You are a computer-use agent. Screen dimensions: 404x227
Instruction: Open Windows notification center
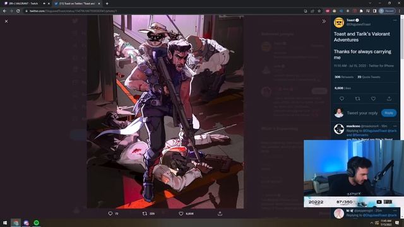(x=397, y=223)
